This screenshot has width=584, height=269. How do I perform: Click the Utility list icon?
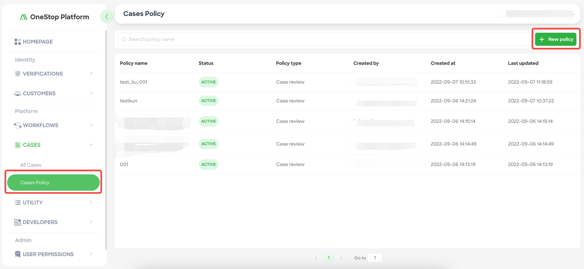[x=18, y=203]
